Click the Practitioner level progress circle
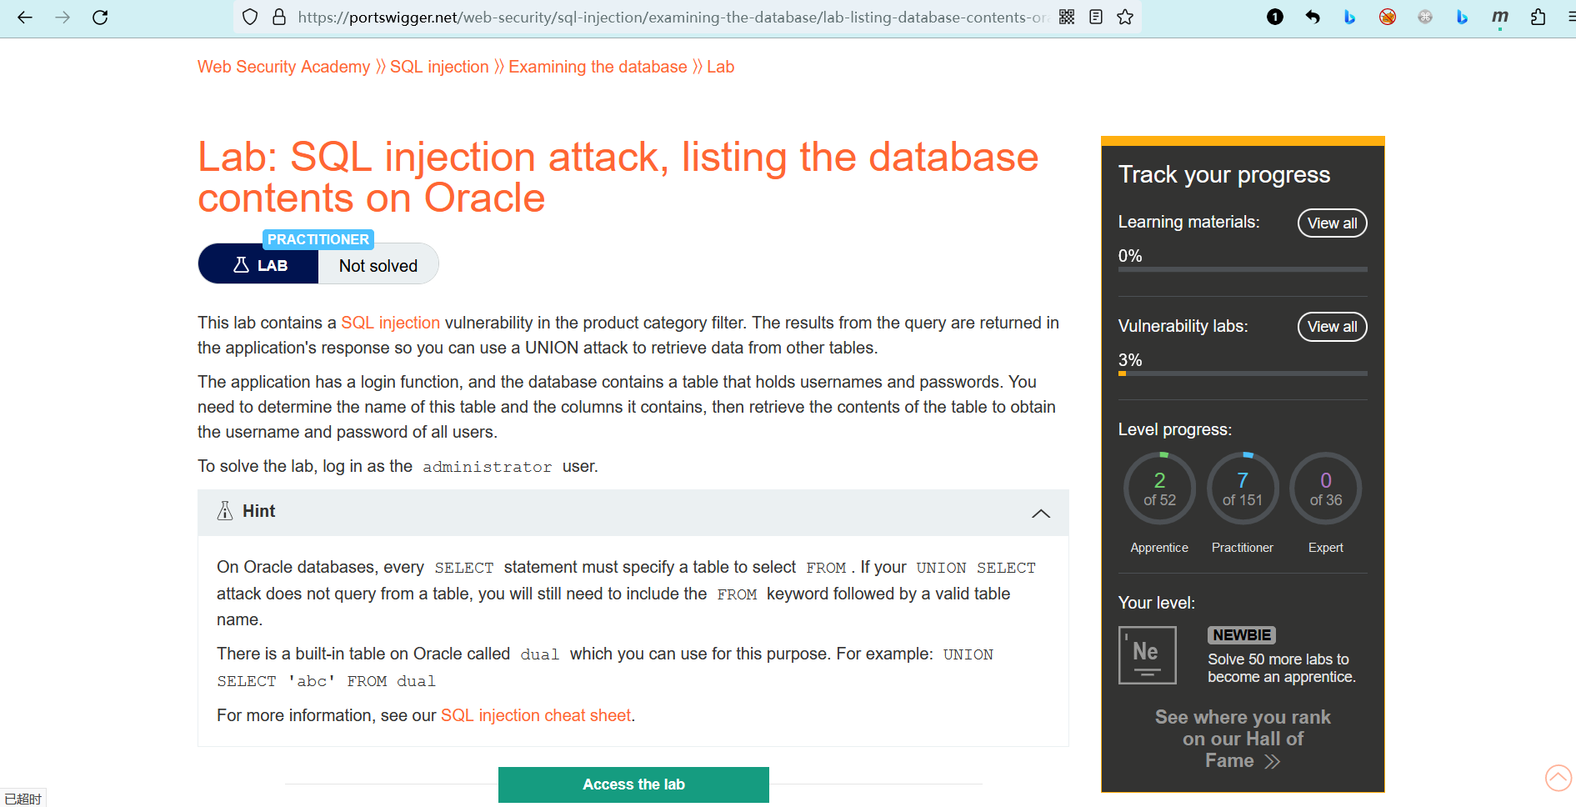Image resolution: width=1576 pixels, height=807 pixels. pyautogui.click(x=1242, y=489)
